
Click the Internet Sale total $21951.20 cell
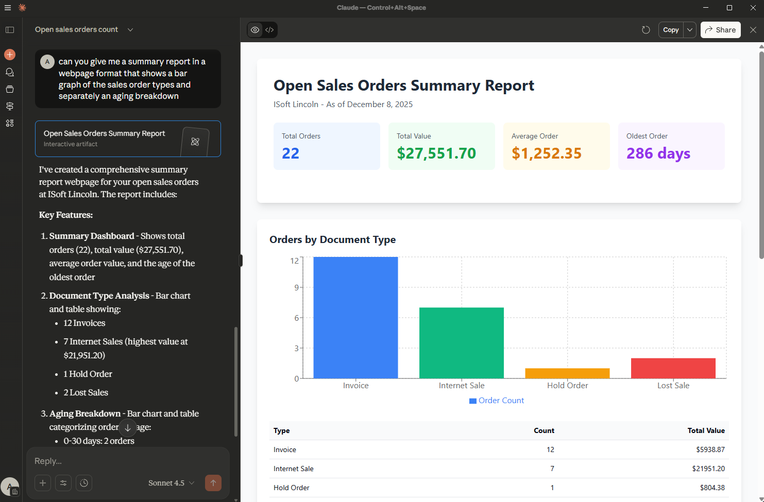pos(708,469)
